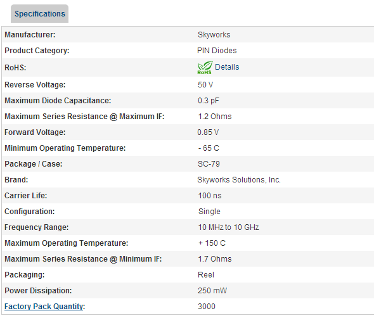The width and height of the screenshot is (374, 318).
Task: Click the green RoHS leaf icon
Action: pyautogui.click(x=205, y=68)
